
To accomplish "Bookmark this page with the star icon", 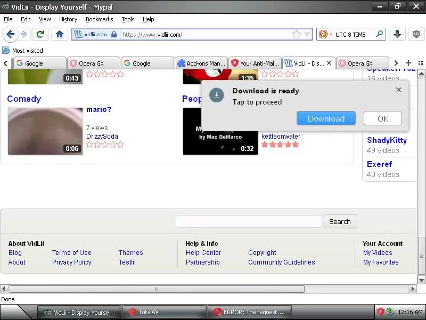I will (297, 34).
